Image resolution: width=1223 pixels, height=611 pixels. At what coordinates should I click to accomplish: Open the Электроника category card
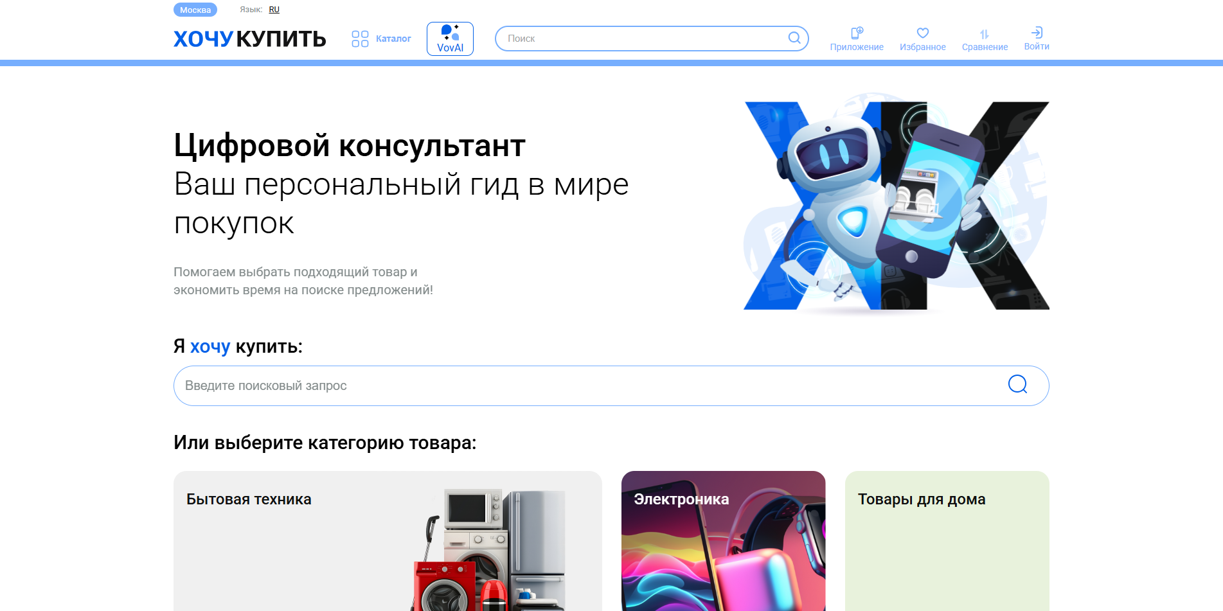click(x=723, y=541)
